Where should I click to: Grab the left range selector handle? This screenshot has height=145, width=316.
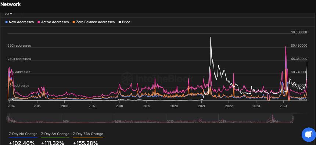pyautogui.click(x=8, y=118)
